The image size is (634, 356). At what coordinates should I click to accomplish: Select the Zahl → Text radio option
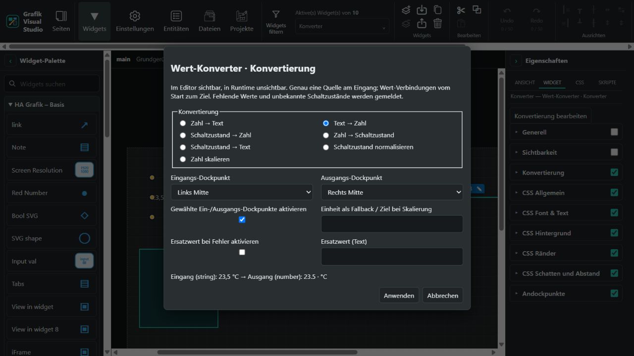183,123
